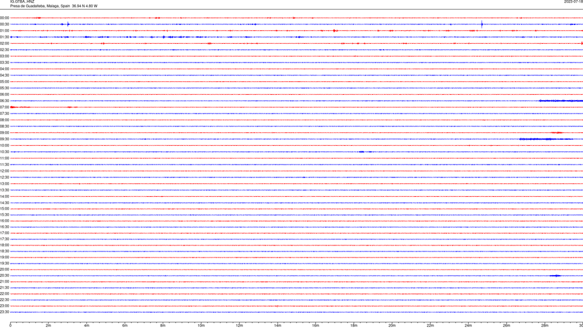Screen dimensions: 583x328
Task: Pick the 02:30 time label
Action: [4, 49]
